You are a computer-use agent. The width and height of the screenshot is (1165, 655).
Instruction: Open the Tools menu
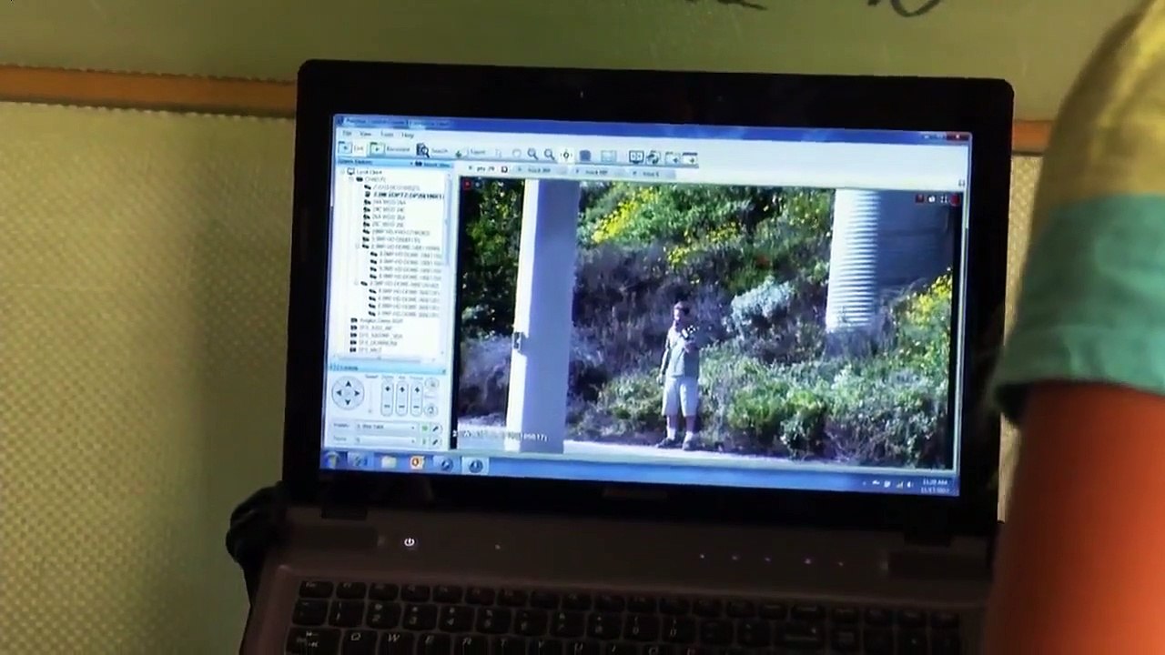(387, 135)
